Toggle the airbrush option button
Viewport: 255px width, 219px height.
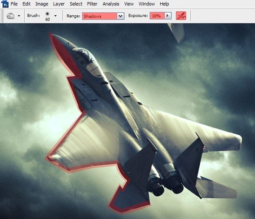[x=181, y=16]
